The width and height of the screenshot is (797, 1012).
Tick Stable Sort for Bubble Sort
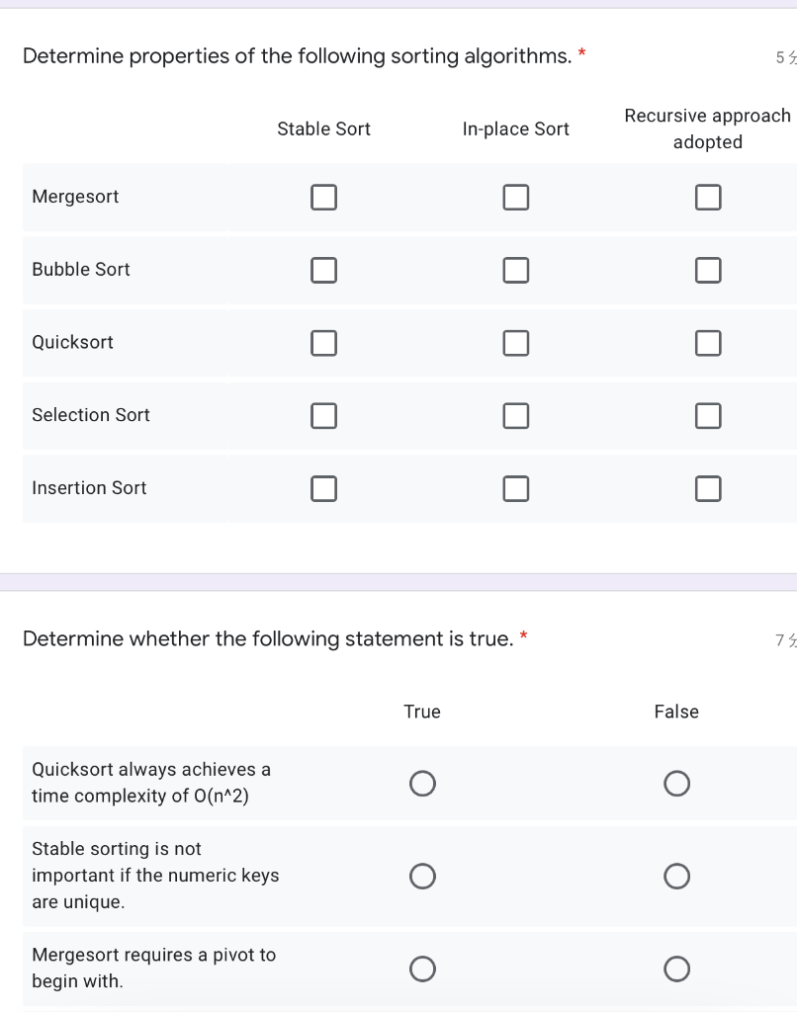323,270
